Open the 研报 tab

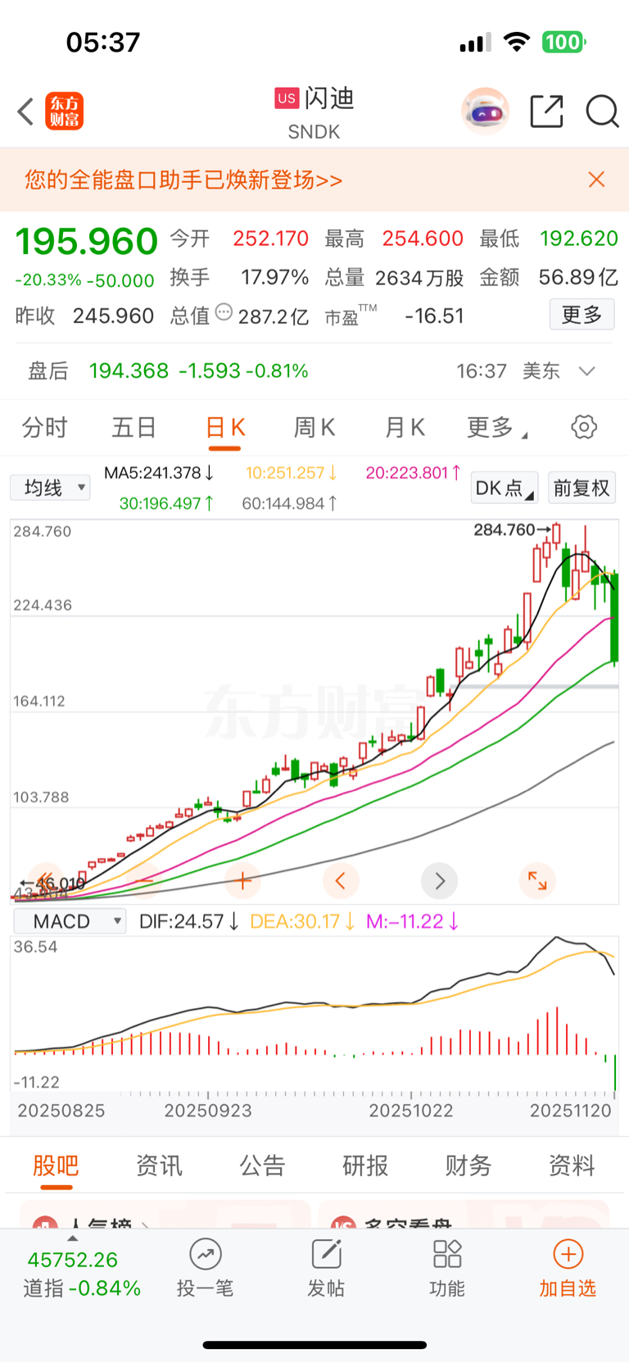pyautogui.click(x=365, y=1165)
